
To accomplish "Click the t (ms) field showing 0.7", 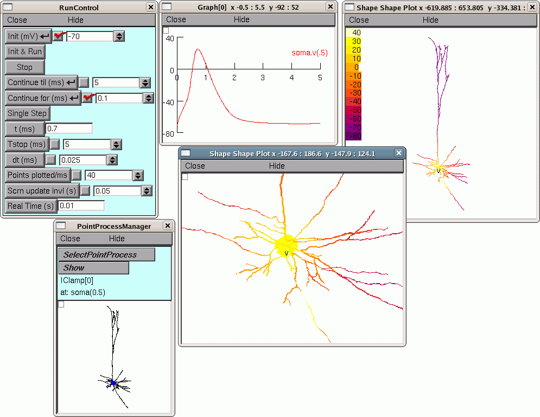I will tap(69, 128).
